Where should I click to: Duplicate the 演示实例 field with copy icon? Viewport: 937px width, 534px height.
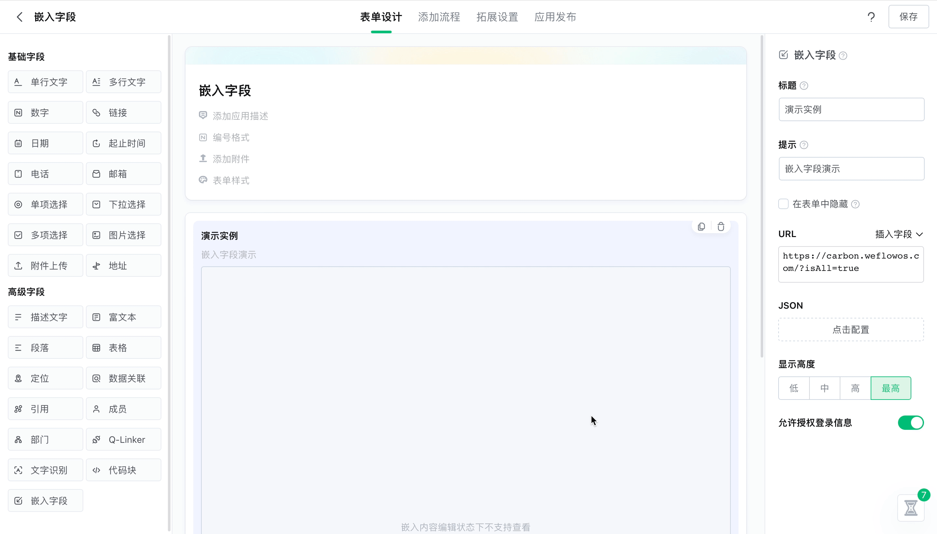[x=701, y=227]
